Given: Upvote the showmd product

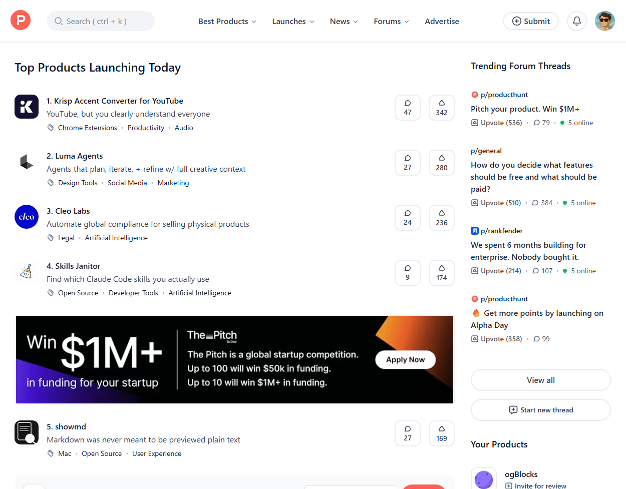Looking at the screenshot, I should [x=441, y=433].
